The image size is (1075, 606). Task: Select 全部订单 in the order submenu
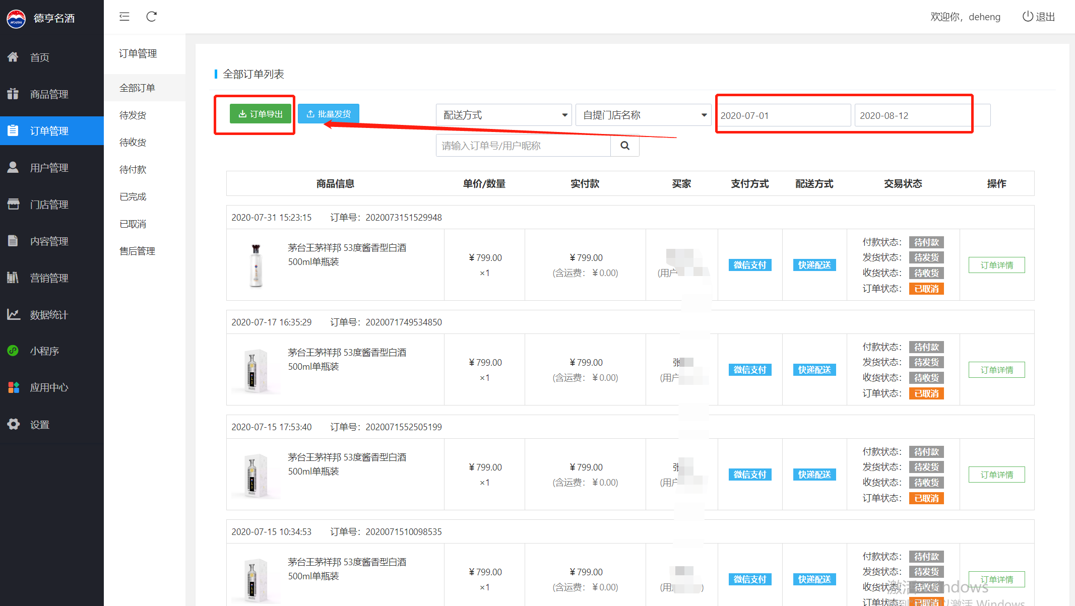[145, 88]
